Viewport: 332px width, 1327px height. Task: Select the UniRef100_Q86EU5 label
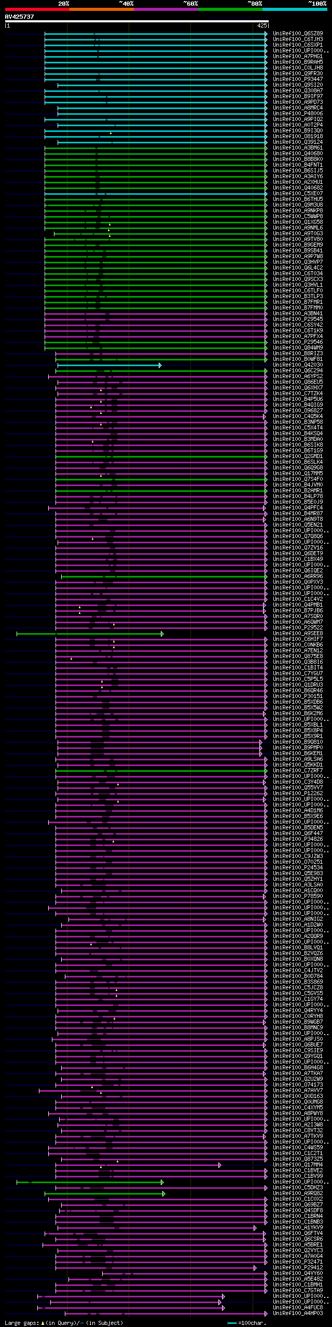[x=298, y=382]
